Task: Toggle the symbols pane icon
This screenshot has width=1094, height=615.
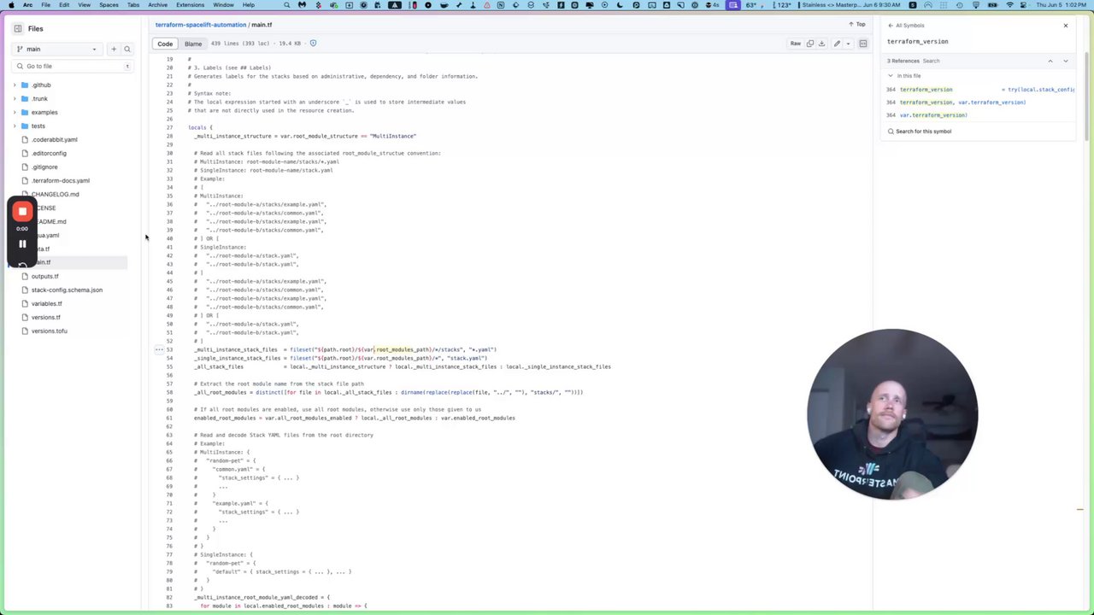Action: [863, 44]
